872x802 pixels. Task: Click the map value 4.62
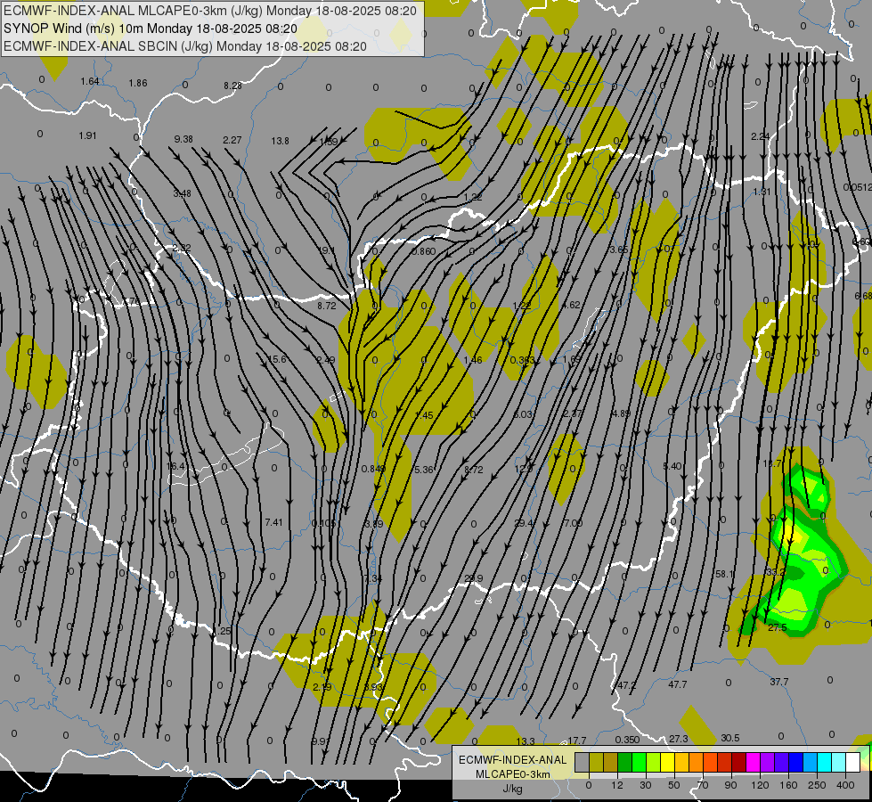pyautogui.click(x=571, y=305)
